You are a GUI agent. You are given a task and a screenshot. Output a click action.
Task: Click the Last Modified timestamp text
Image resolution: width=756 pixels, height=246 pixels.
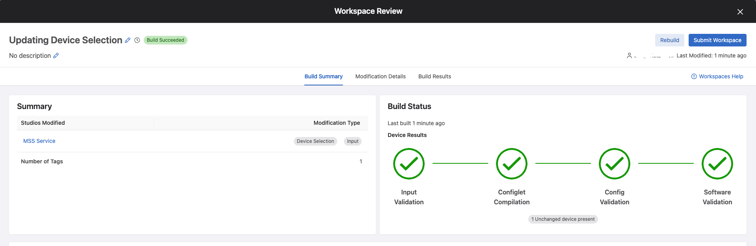(711, 55)
